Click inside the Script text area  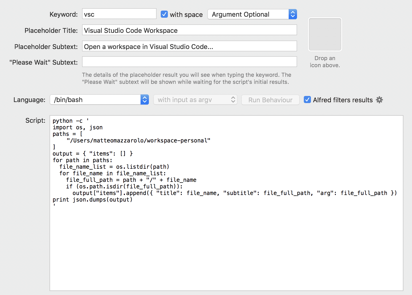[x=226, y=203]
